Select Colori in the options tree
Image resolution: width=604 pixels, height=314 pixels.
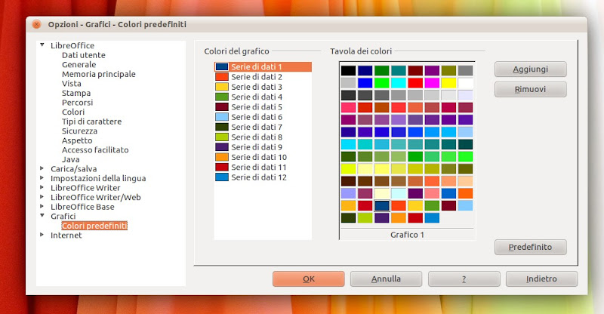[x=73, y=112]
